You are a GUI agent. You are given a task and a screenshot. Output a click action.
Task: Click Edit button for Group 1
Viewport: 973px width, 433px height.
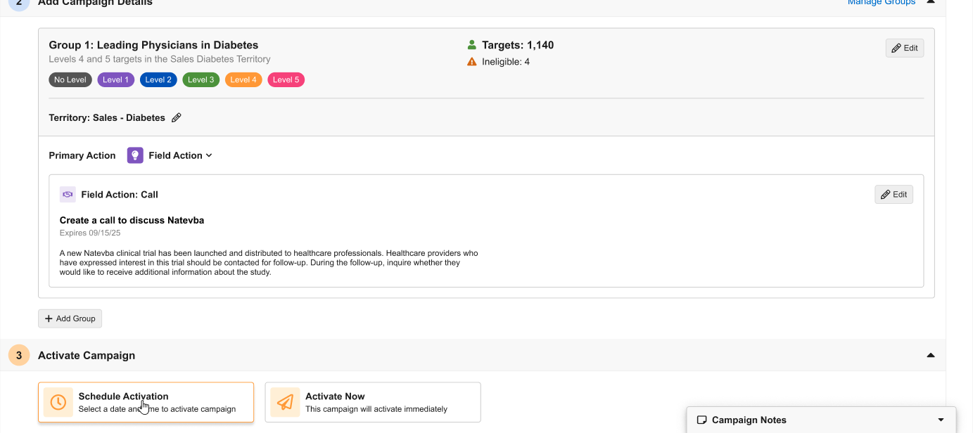tap(904, 49)
